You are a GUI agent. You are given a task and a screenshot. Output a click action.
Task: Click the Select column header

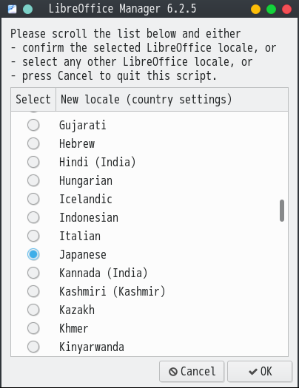point(33,99)
